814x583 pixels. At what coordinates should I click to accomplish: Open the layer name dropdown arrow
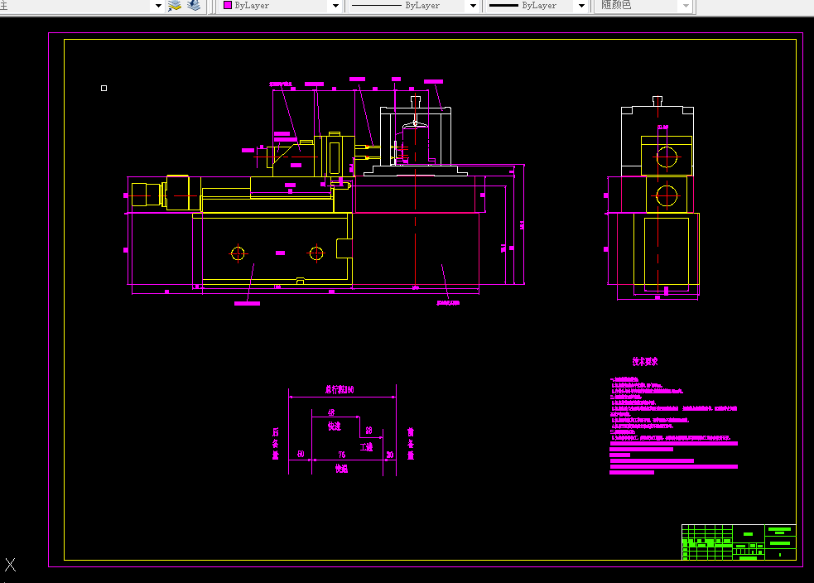coord(158,6)
